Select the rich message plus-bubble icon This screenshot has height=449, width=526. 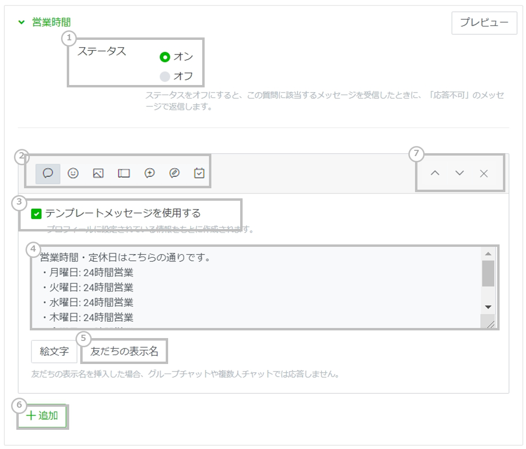tap(149, 173)
